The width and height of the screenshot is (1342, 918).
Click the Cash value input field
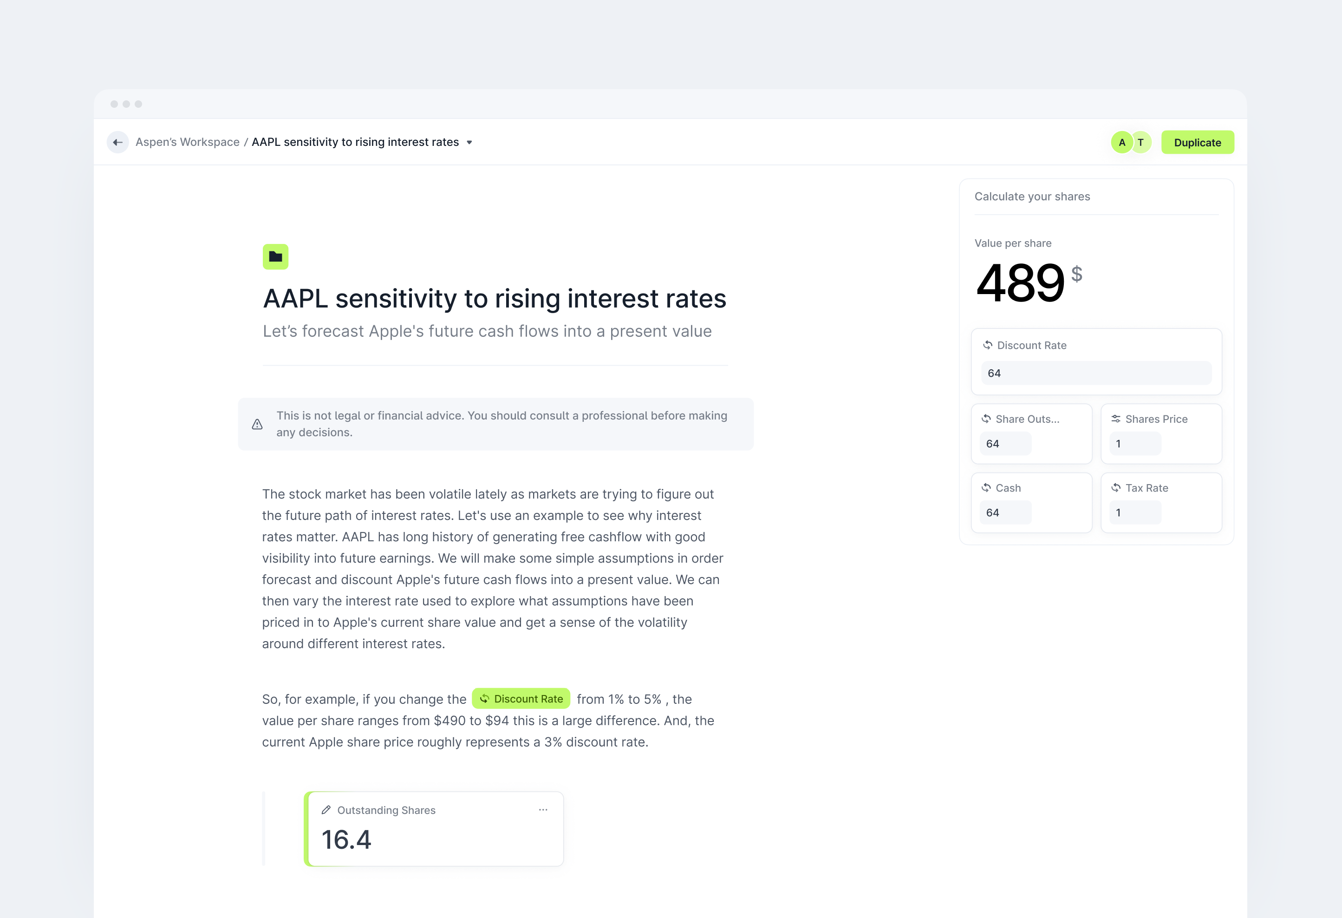(x=1005, y=512)
